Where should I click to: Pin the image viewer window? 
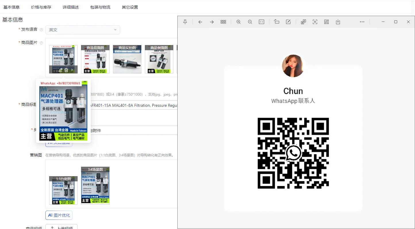[185, 22]
